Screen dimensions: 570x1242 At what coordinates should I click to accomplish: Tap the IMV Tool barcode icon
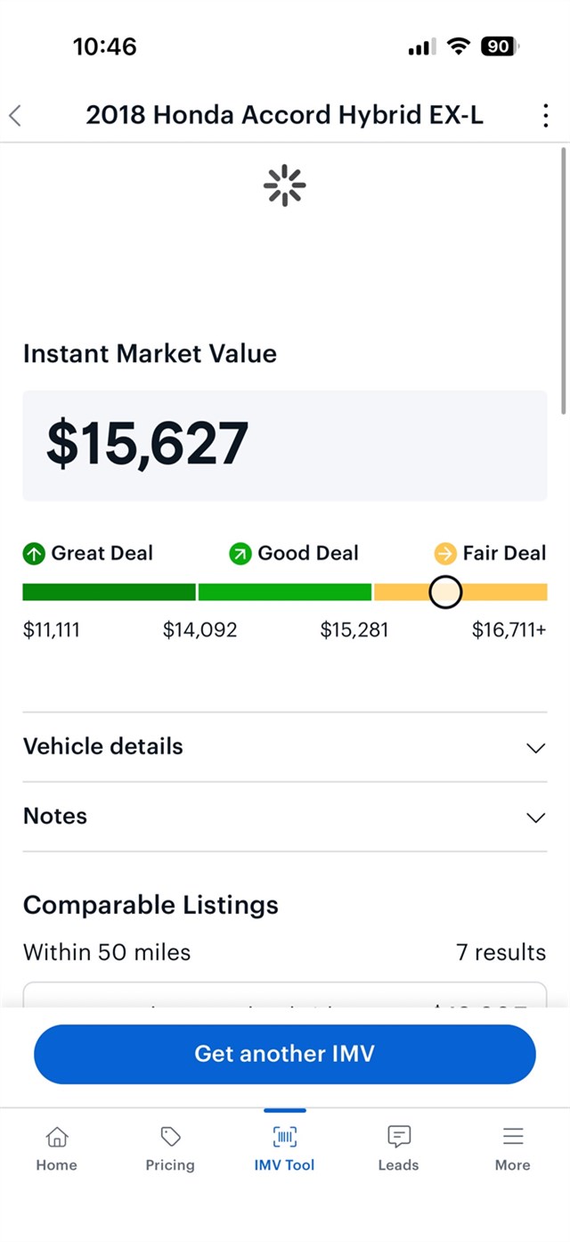[x=284, y=1137]
